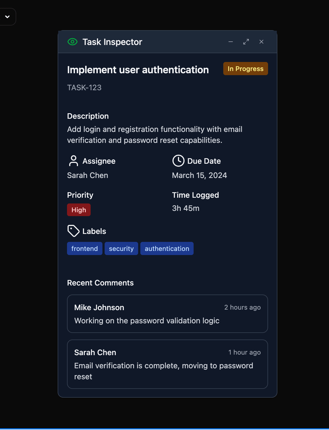329x430 pixels.
Task: Click the green eye icon beside Task Inspector
Action: (73, 42)
